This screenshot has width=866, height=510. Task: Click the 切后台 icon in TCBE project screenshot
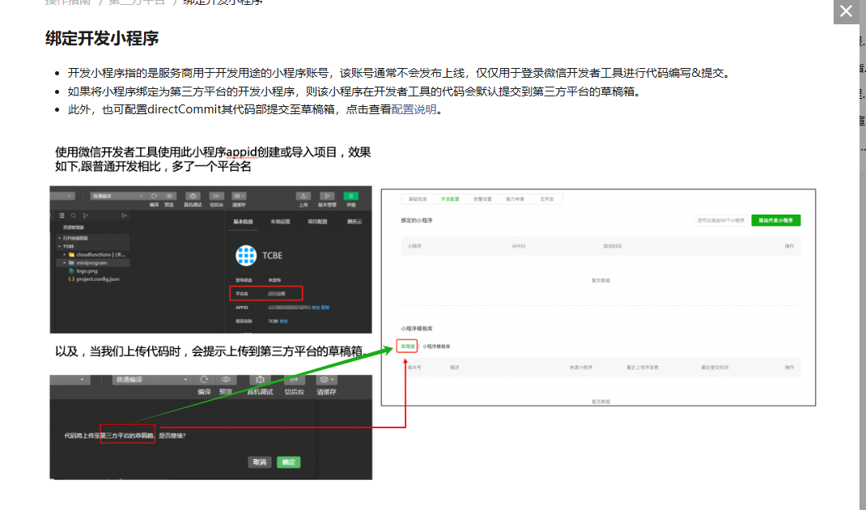(x=217, y=196)
